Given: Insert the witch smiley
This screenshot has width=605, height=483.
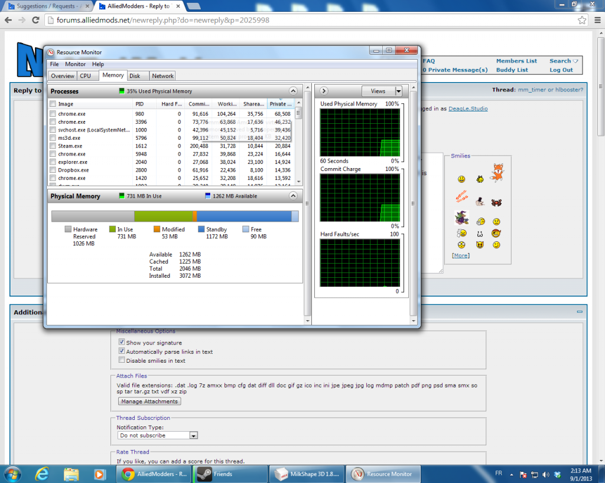Looking at the screenshot, I should [461, 218].
